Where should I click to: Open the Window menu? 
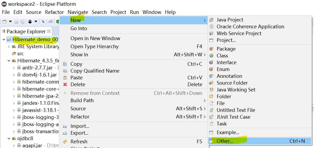pos(152,12)
